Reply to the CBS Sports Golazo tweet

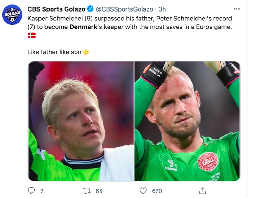pyautogui.click(x=31, y=190)
